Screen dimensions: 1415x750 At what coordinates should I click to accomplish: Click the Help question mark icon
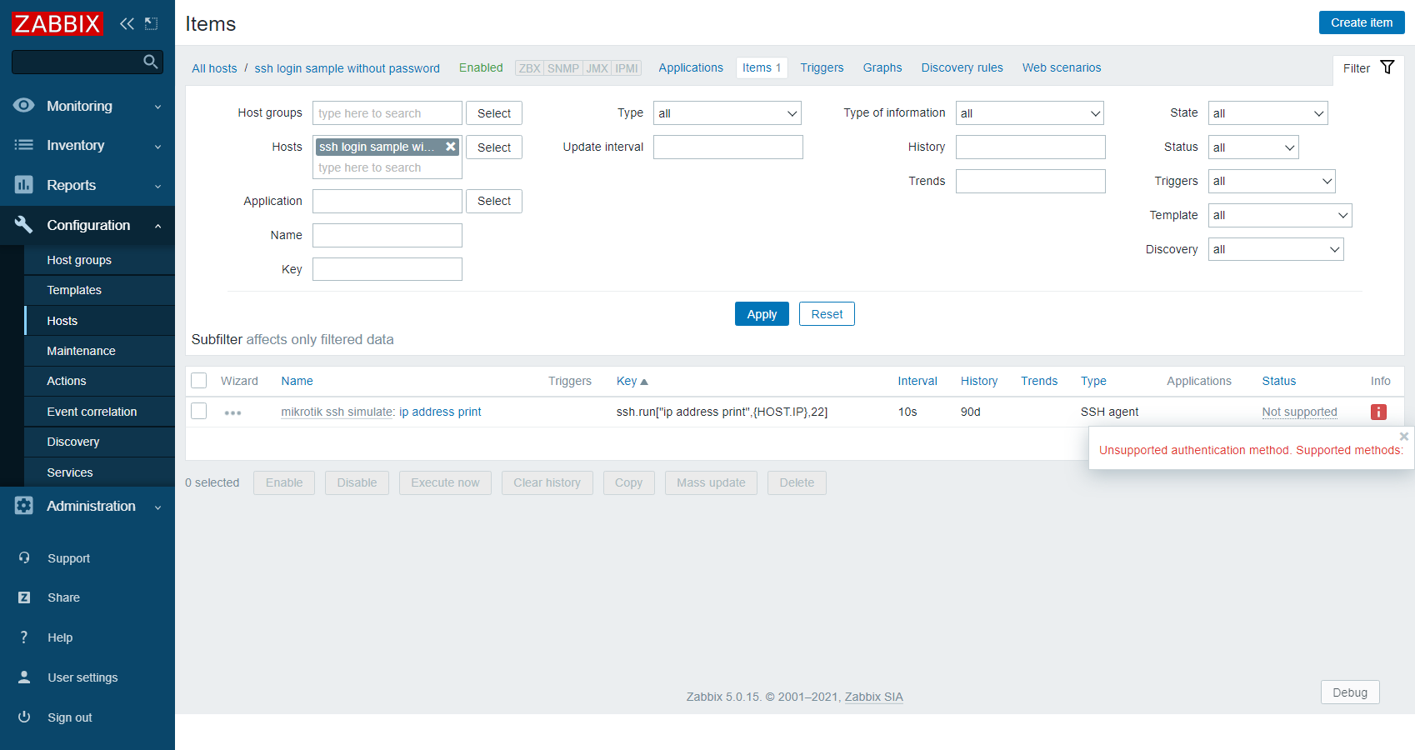[24, 637]
